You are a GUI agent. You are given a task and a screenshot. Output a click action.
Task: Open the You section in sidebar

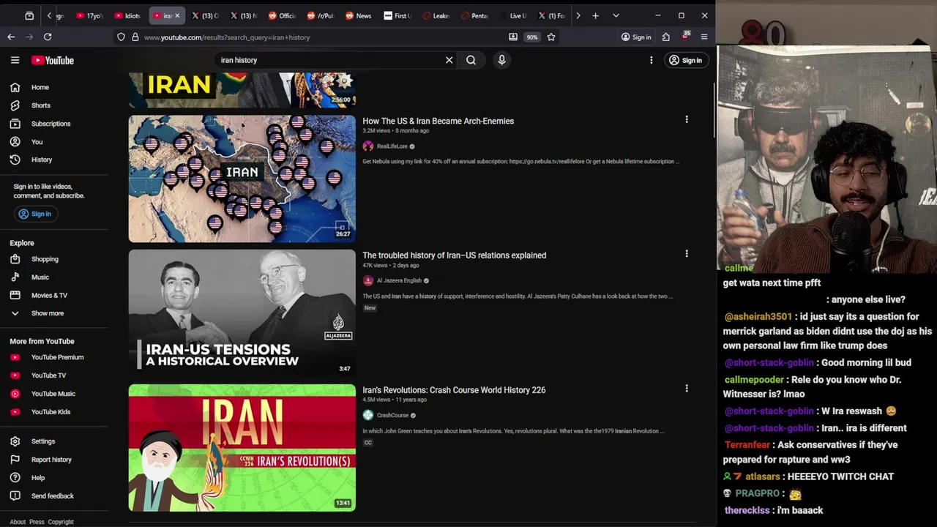coord(37,142)
